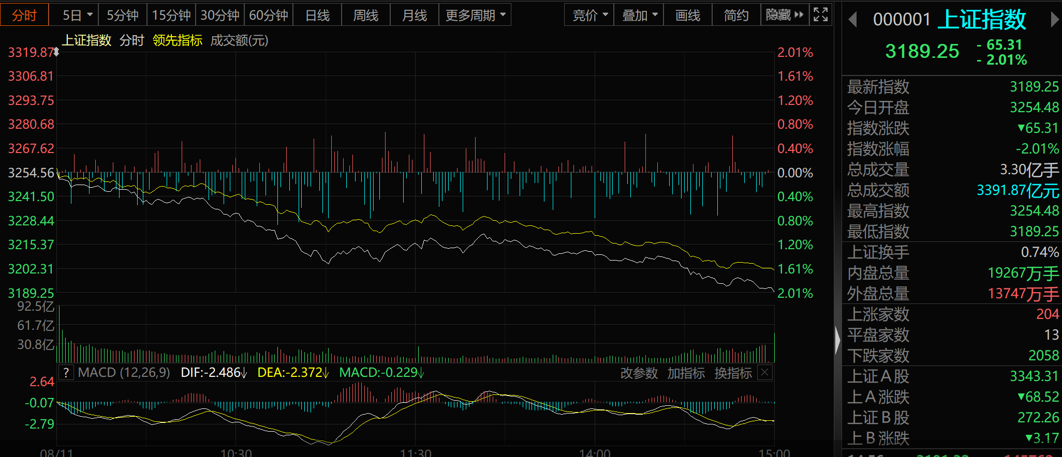Click the fullscreen expand icon
The height and width of the screenshot is (457, 1062).
(820, 14)
